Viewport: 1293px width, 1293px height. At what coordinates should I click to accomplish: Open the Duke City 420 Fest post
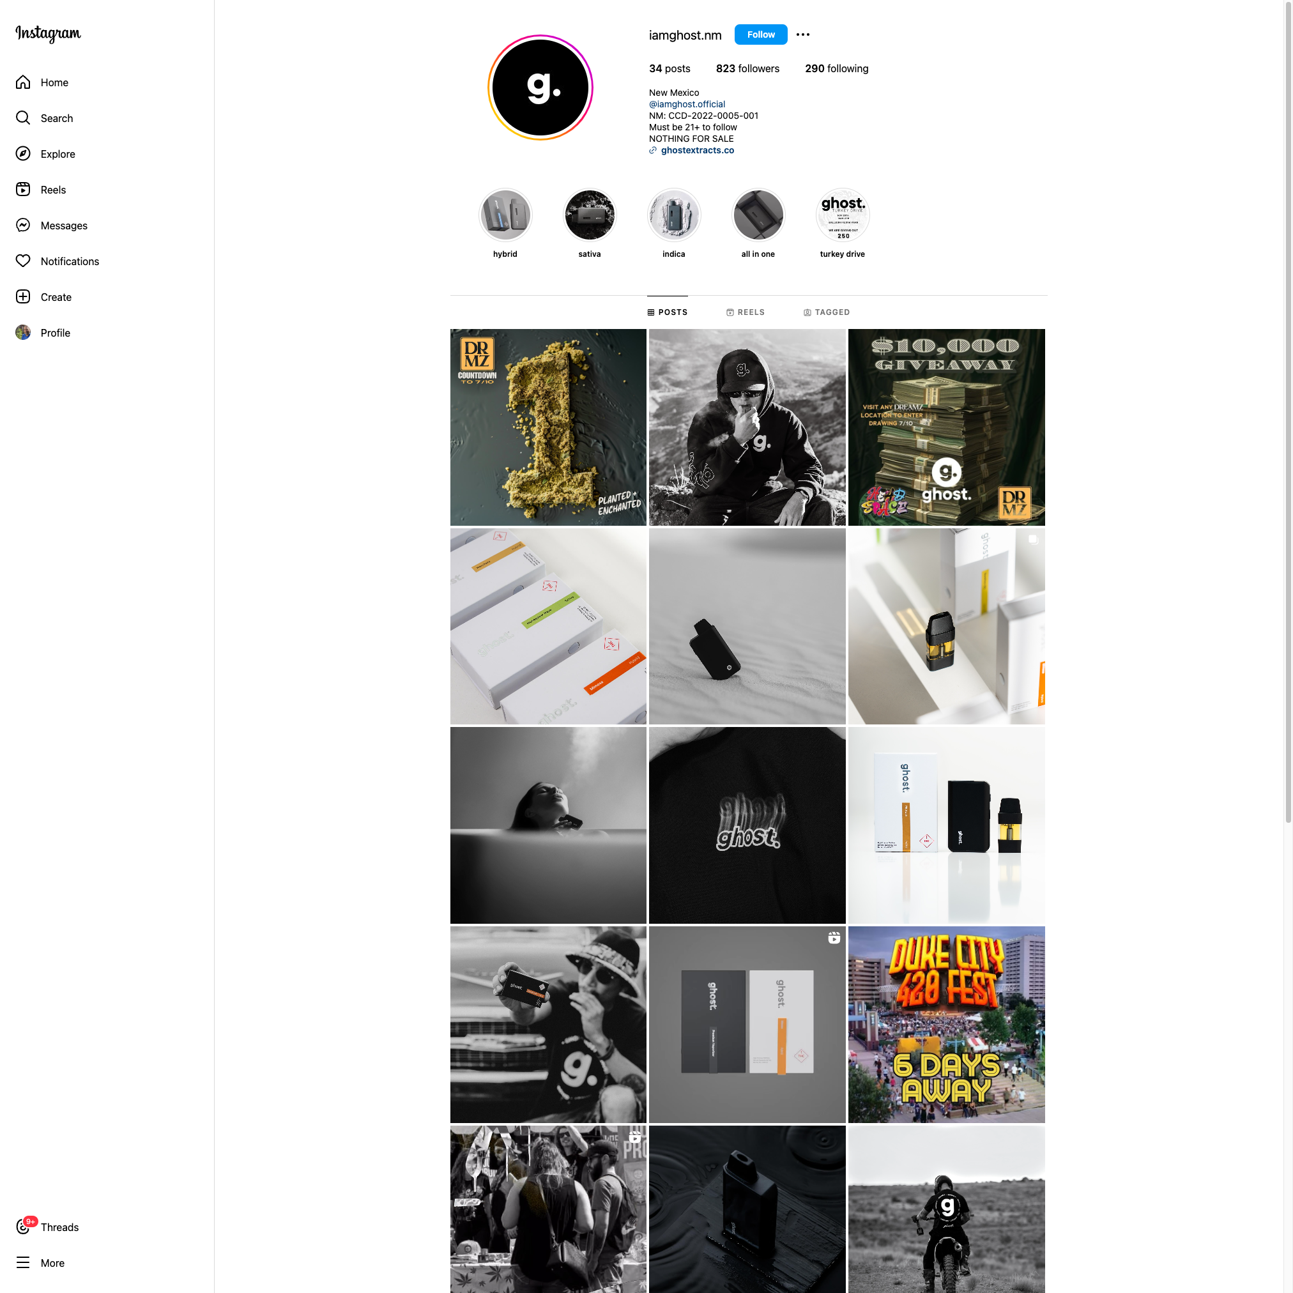[x=946, y=1025]
